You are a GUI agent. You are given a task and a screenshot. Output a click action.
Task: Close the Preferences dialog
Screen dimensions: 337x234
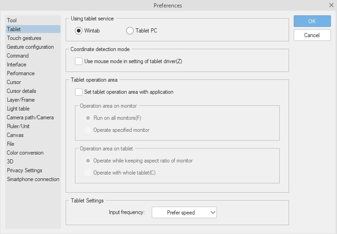coord(331,5)
